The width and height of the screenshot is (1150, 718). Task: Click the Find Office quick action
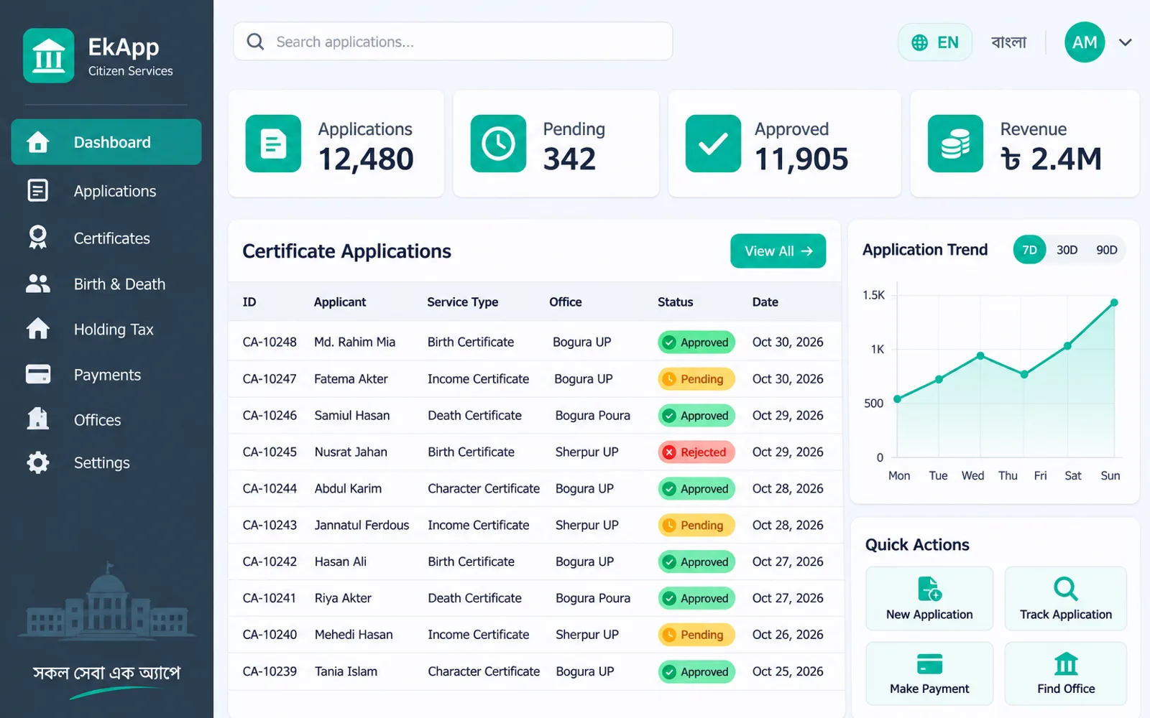click(x=1065, y=673)
